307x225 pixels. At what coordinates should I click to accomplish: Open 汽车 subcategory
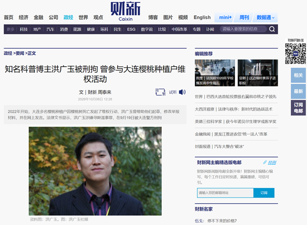tap(50, 29)
